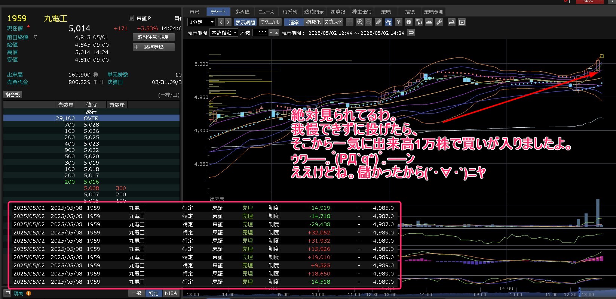Click price 5,016 in the order board

(91, 182)
